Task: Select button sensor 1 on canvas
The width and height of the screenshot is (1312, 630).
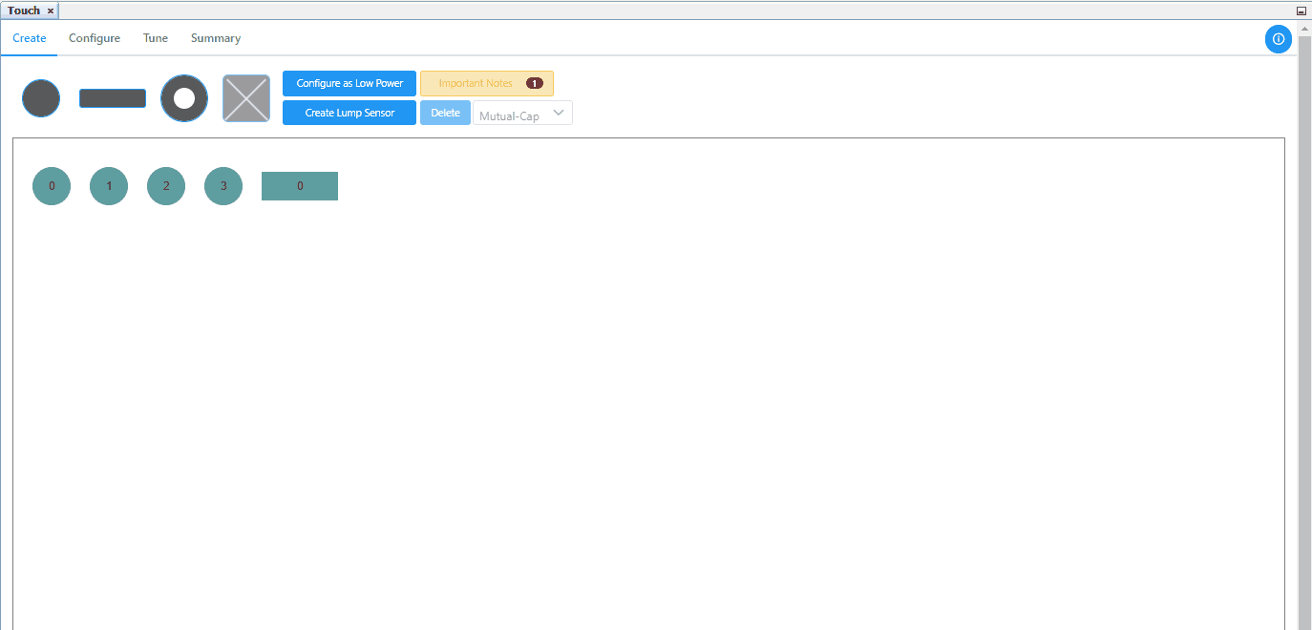Action: click(x=109, y=186)
